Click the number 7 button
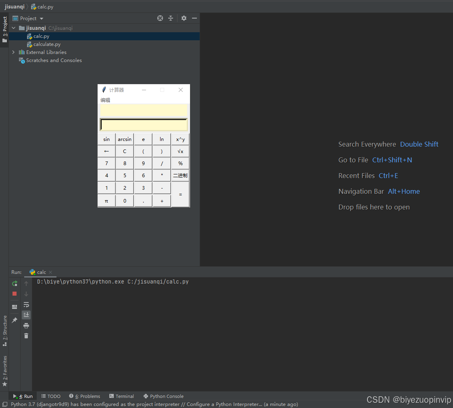 [x=106, y=163]
